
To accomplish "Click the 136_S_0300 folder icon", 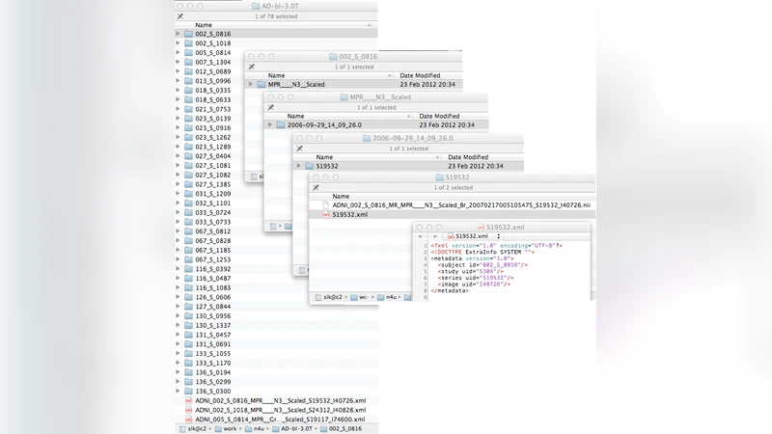I will tap(189, 391).
